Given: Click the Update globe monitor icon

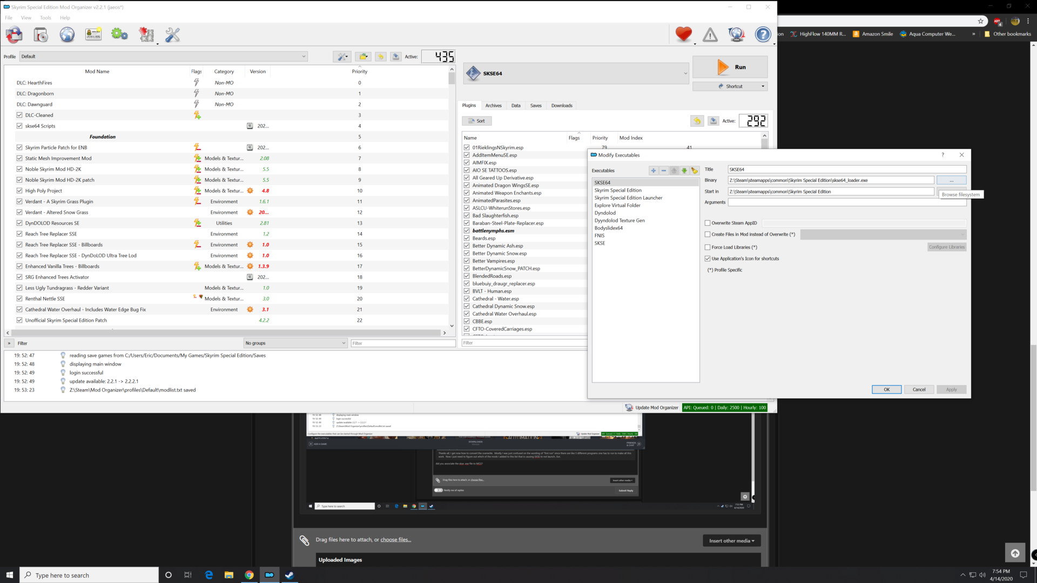Looking at the screenshot, I should [737, 35].
